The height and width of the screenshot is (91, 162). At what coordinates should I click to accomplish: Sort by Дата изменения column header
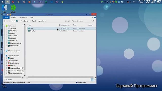tap(64, 25)
